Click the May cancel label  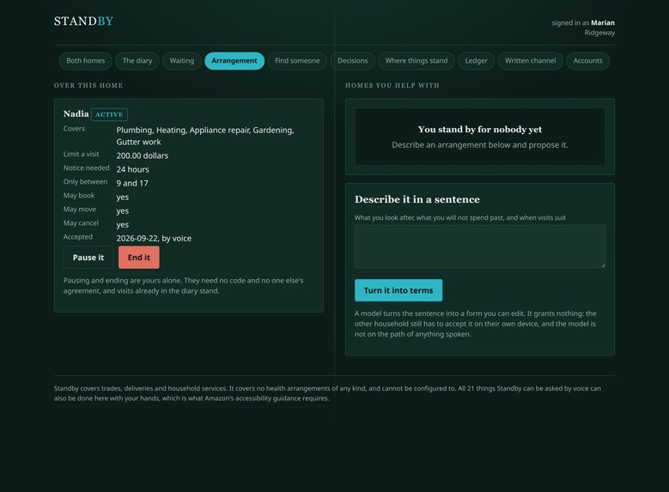click(81, 222)
